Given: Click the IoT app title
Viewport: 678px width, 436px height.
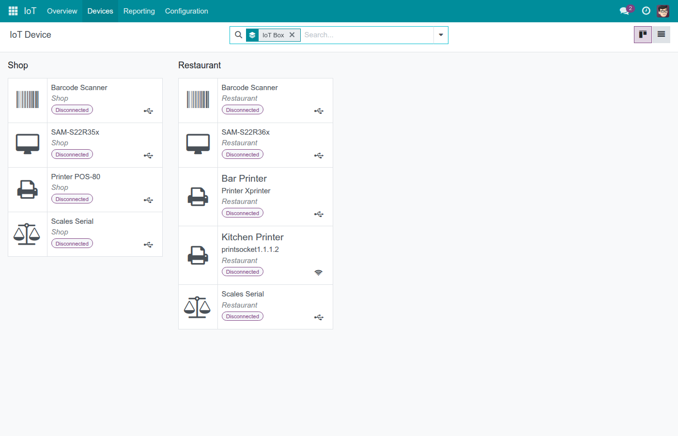Looking at the screenshot, I should click(30, 11).
